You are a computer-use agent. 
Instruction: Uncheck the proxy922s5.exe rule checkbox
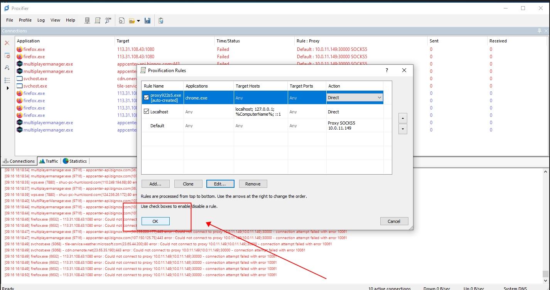[146, 98]
